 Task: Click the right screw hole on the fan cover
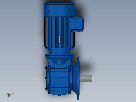tap(71, 11)
